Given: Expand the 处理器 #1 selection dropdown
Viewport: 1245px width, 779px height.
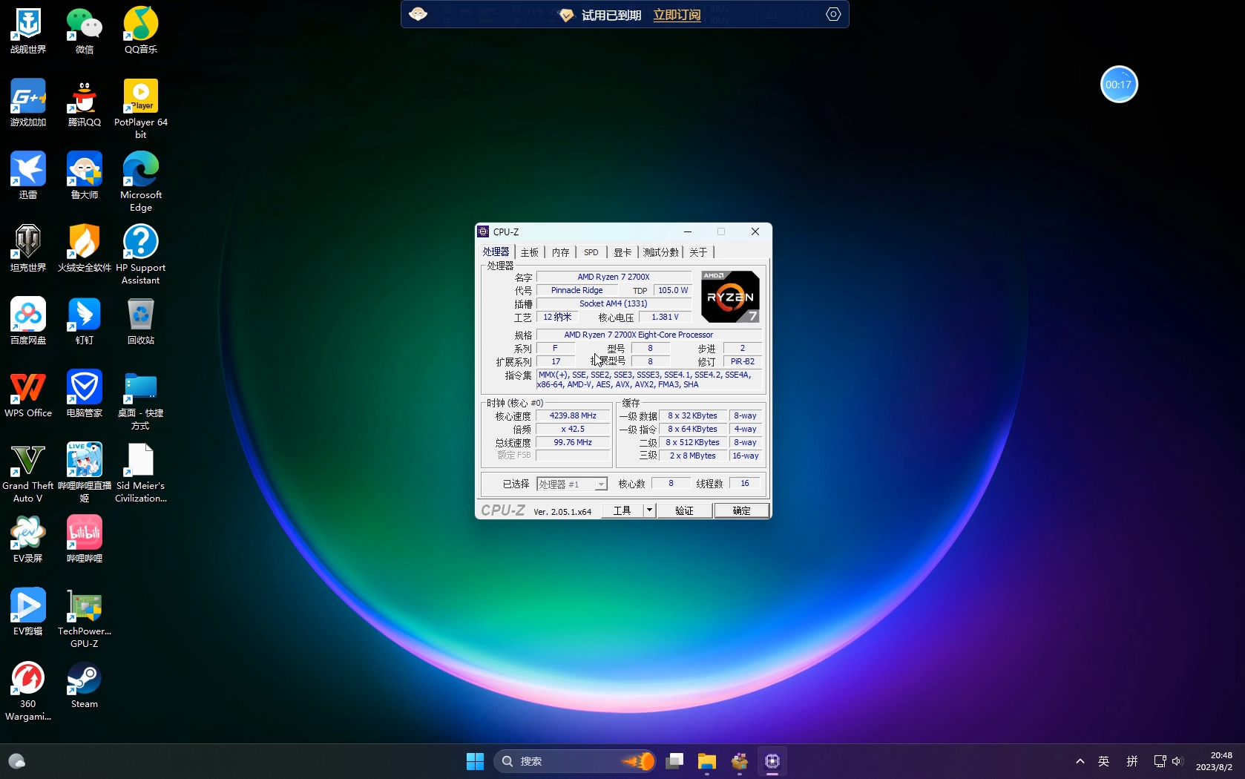Looking at the screenshot, I should (601, 484).
